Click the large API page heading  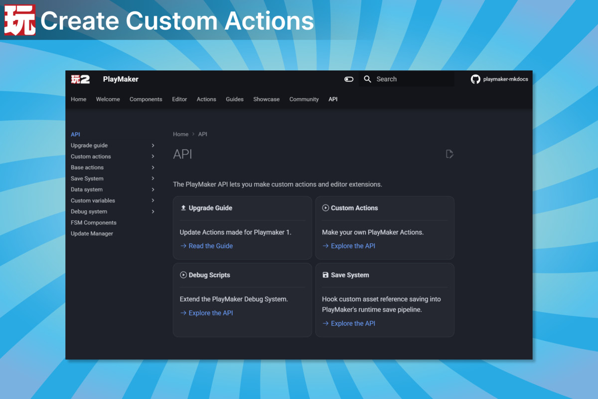tap(182, 154)
